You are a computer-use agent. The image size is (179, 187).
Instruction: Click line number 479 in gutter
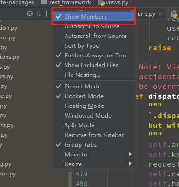(x=82, y=174)
